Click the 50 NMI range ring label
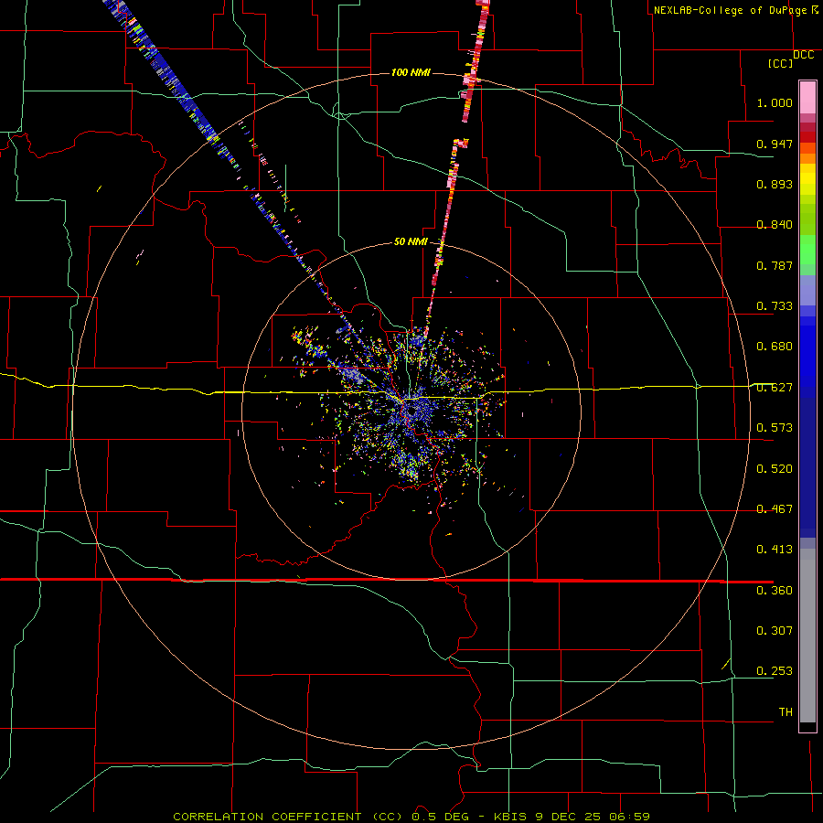 click(411, 241)
